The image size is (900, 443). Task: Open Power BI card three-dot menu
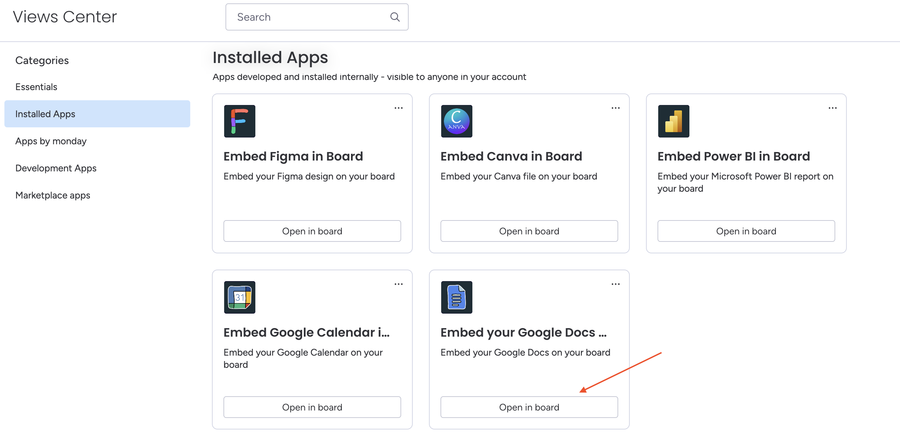[832, 108]
